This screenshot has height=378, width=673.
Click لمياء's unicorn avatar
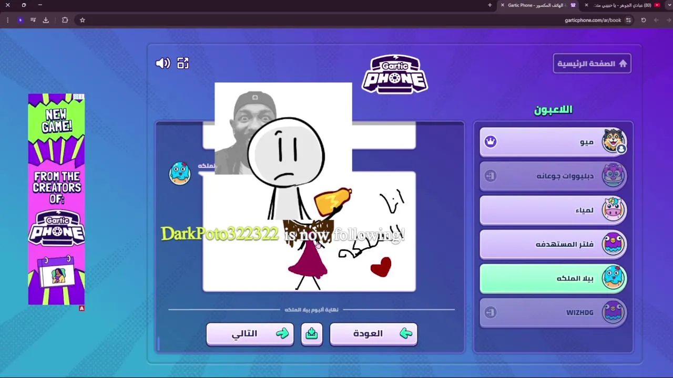click(x=613, y=209)
